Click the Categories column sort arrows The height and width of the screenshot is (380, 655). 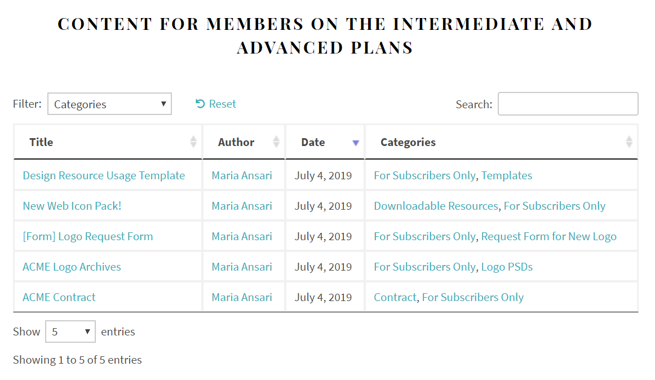pos(629,142)
